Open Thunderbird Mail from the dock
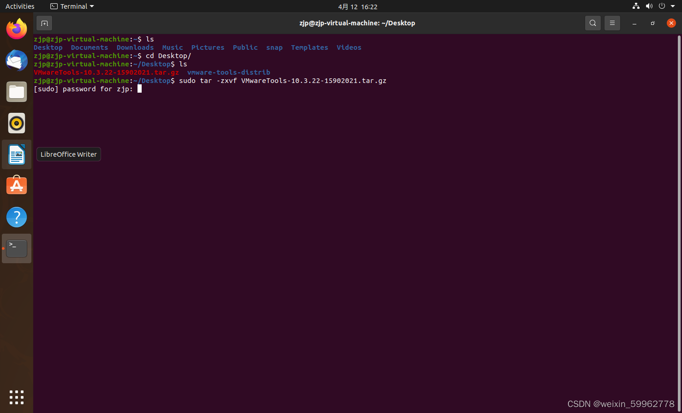The width and height of the screenshot is (682, 413). (17, 60)
